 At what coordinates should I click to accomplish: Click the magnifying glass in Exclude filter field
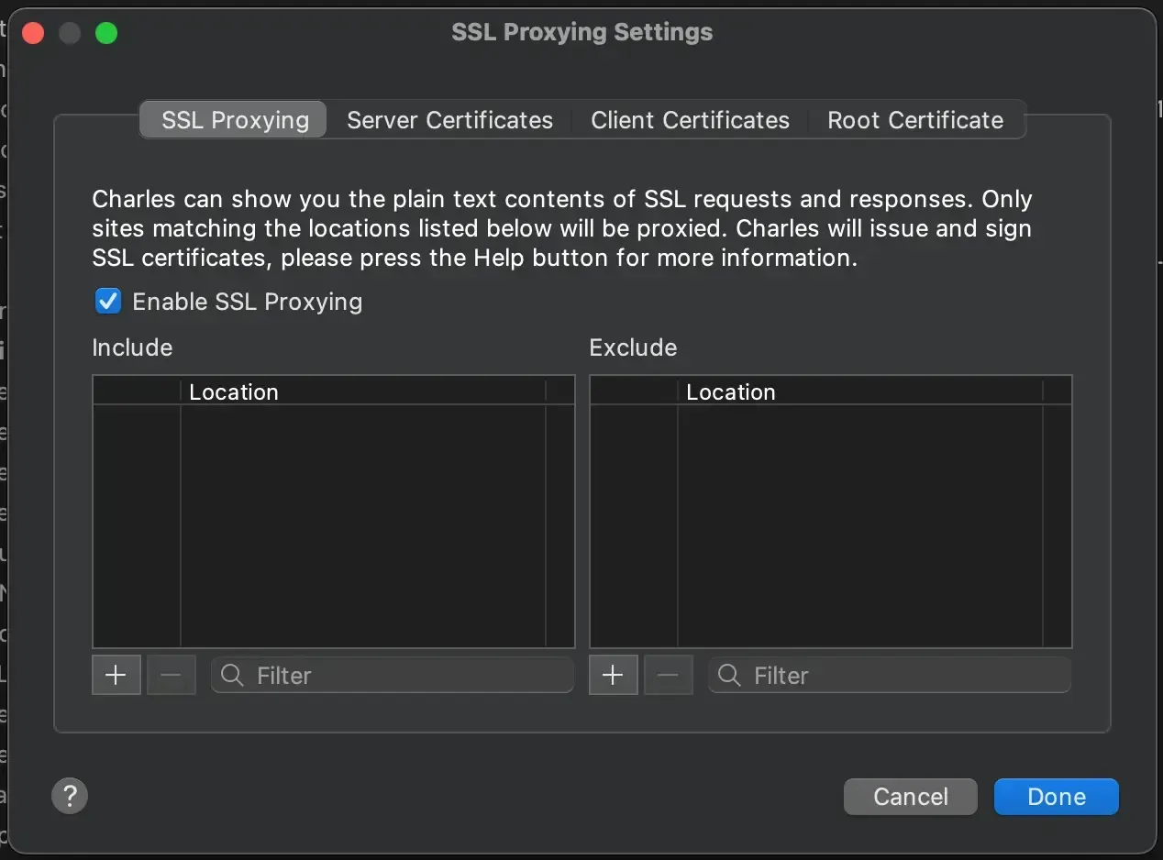[x=729, y=675]
